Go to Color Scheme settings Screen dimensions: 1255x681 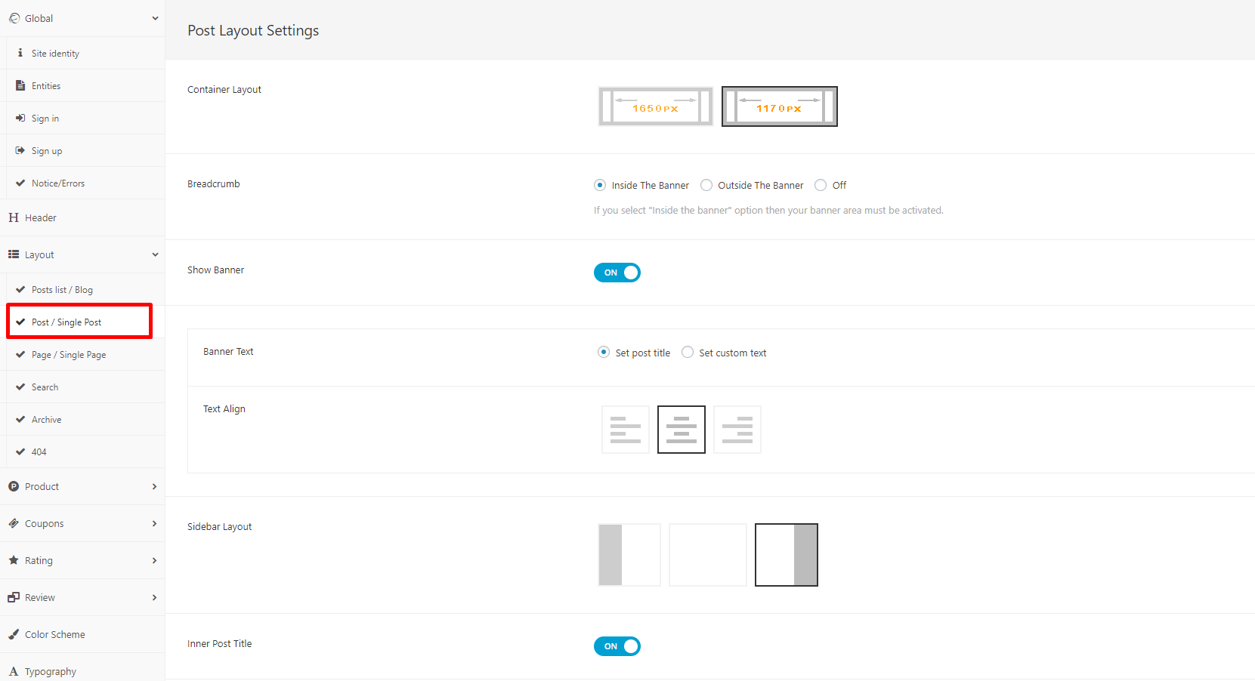coord(54,635)
